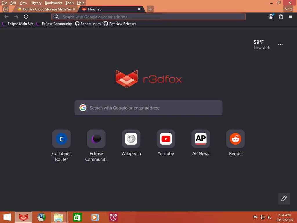This screenshot has height=223, width=297.
Task: Open Report Issues bookmark
Action: [x=88, y=24]
